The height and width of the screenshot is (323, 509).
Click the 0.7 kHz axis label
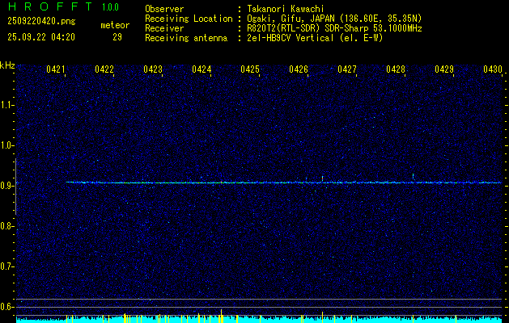[6, 266]
